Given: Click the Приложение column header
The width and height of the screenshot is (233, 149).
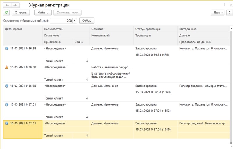Looking at the screenshot, I should (57, 42).
